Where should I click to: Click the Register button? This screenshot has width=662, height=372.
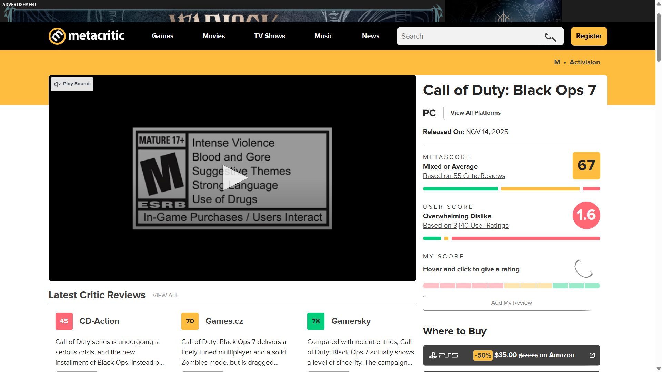[x=589, y=36]
